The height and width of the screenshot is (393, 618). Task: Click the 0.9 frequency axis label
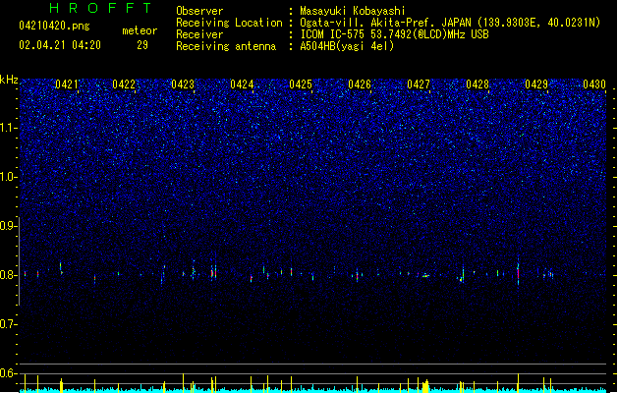8,226
